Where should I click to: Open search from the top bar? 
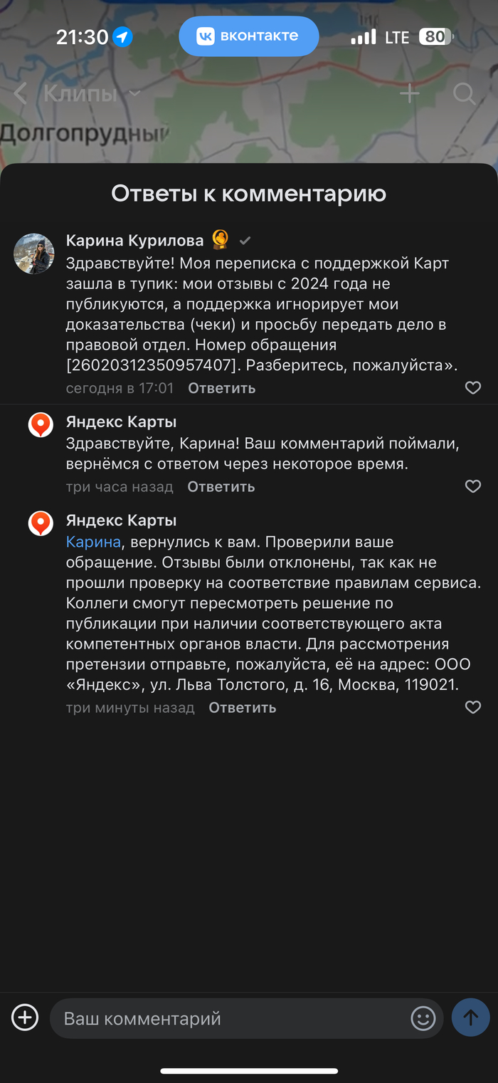coord(464,93)
